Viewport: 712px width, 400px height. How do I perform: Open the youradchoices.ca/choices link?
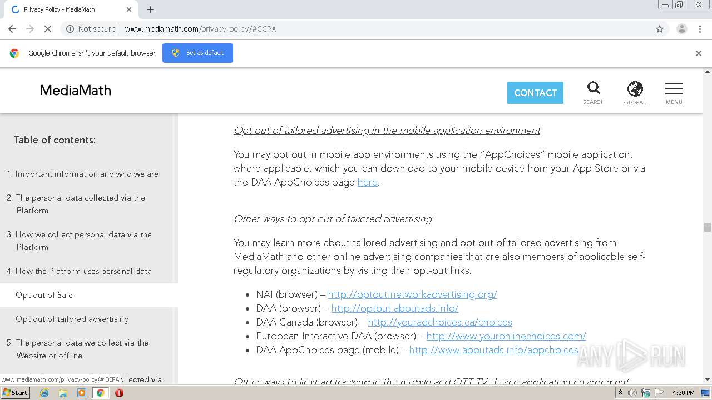tap(440, 322)
